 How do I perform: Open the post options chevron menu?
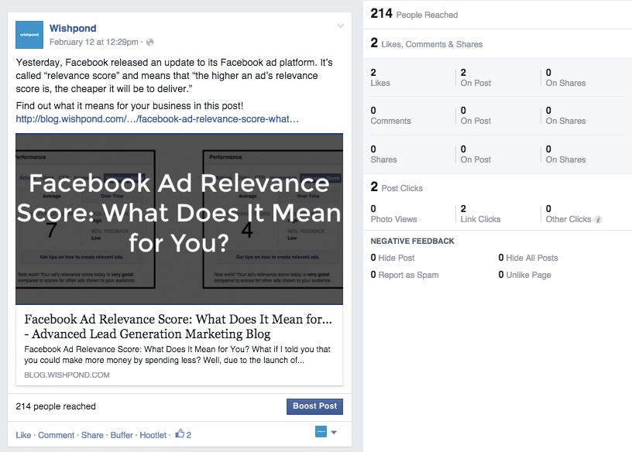click(341, 26)
